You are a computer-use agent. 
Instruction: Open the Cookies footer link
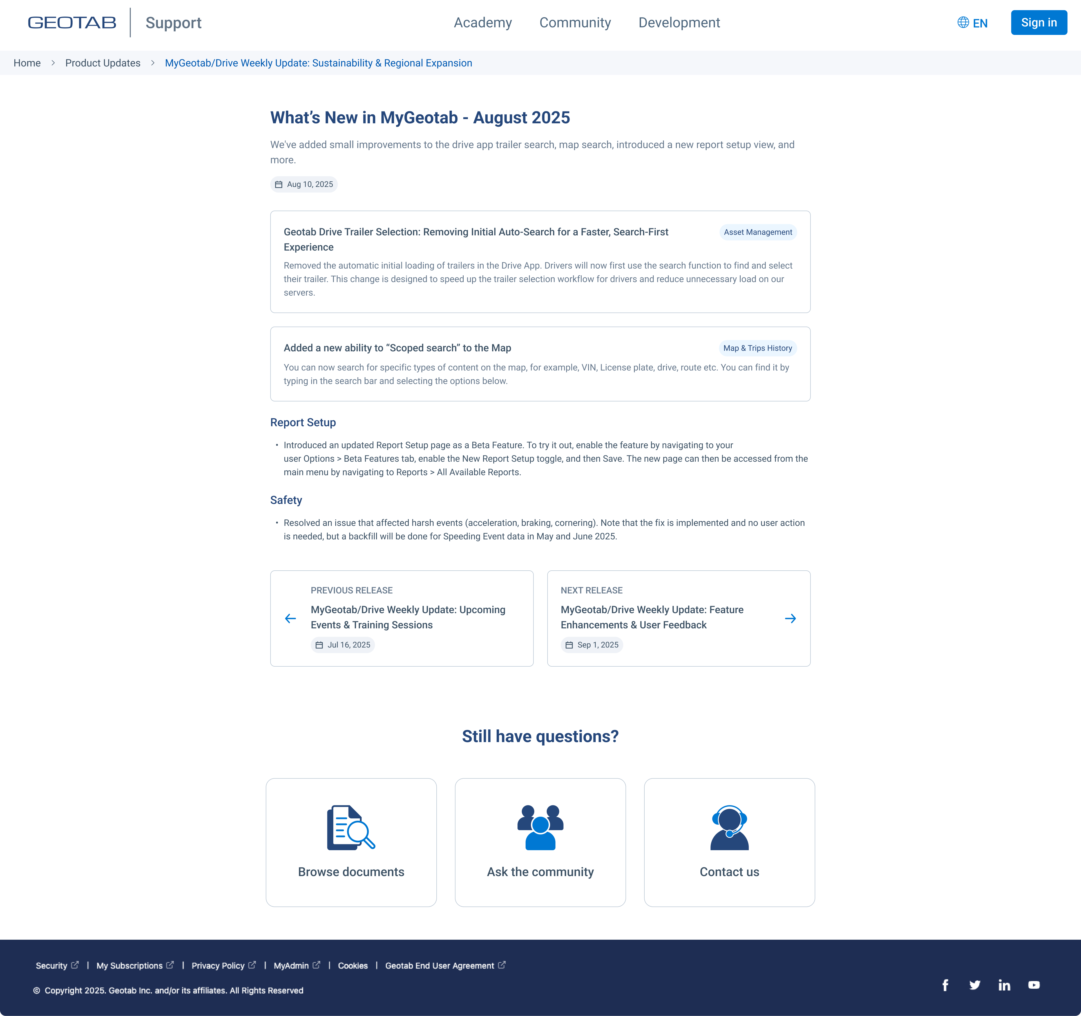tap(353, 965)
